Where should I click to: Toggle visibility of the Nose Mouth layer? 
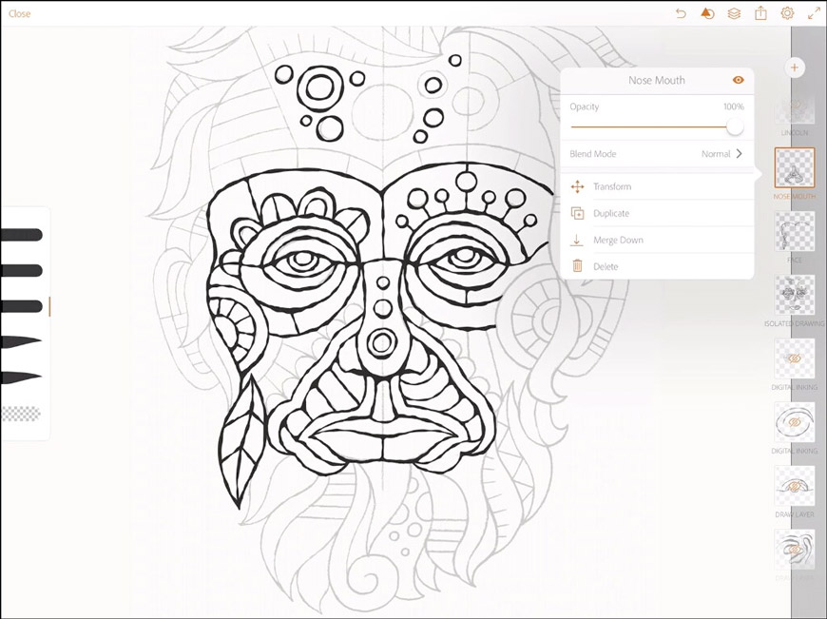(x=739, y=81)
